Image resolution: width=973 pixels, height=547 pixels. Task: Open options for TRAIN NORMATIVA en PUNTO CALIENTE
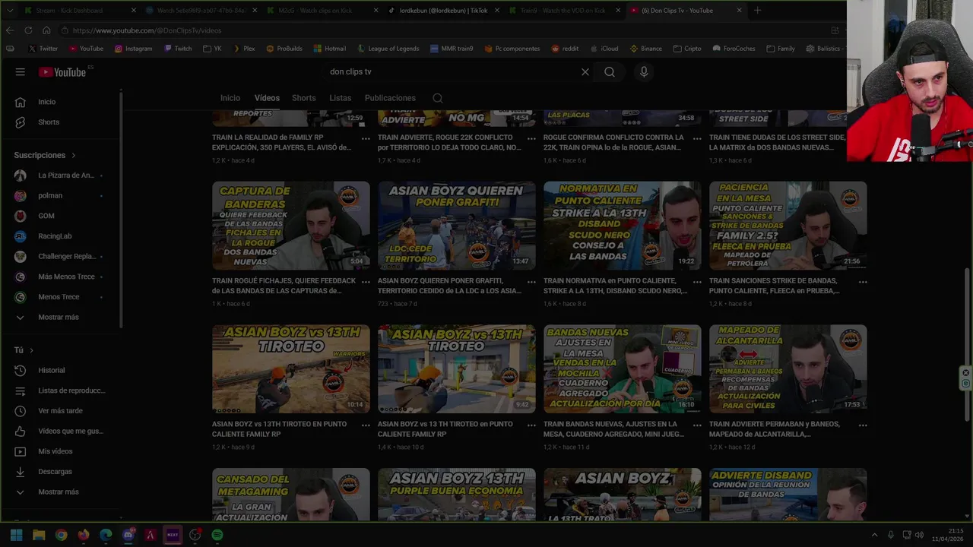point(697,282)
